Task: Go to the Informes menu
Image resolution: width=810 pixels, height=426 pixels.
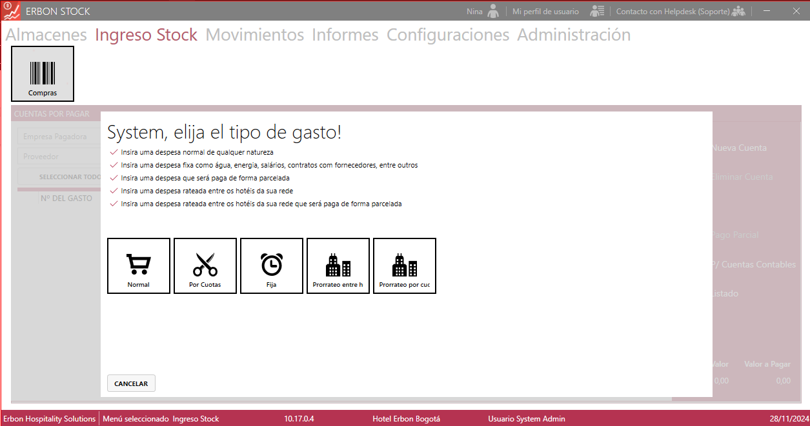Action: 345,35
